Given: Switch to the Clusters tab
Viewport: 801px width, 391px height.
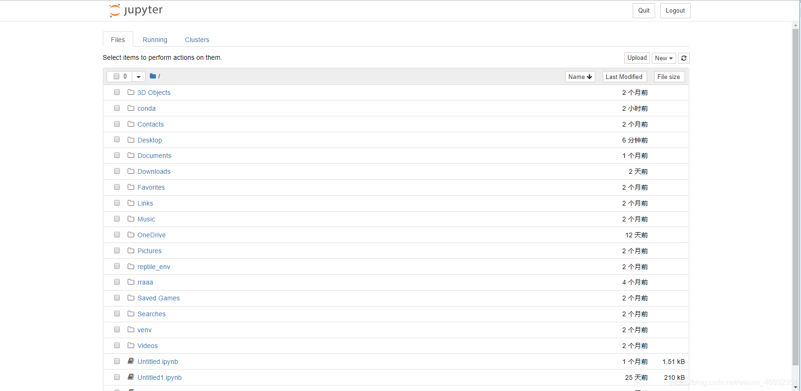Looking at the screenshot, I should (197, 40).
